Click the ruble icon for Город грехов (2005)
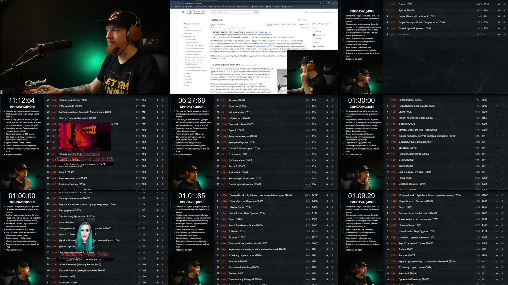This screenshot has height=285, width=508. [x=163, y=210]
